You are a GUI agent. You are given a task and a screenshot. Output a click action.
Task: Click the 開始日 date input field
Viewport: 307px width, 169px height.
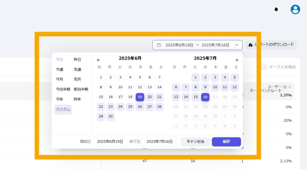coord(110,141)
